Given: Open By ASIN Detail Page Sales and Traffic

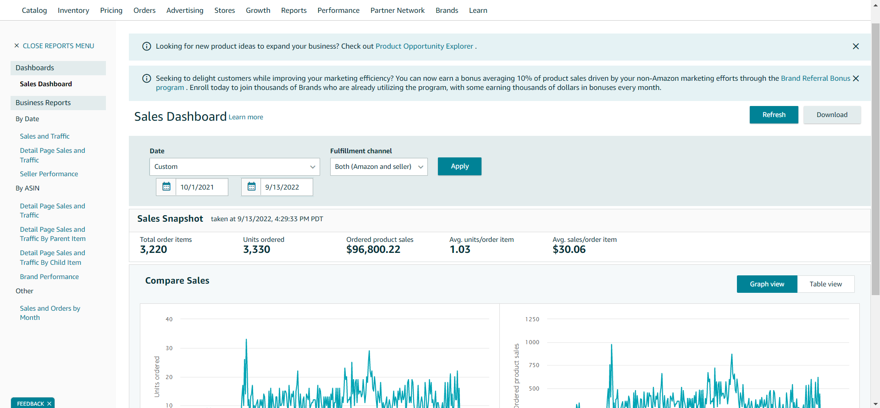Looking at the screenshot, I should pyautogui.click(x=52, y=211).
